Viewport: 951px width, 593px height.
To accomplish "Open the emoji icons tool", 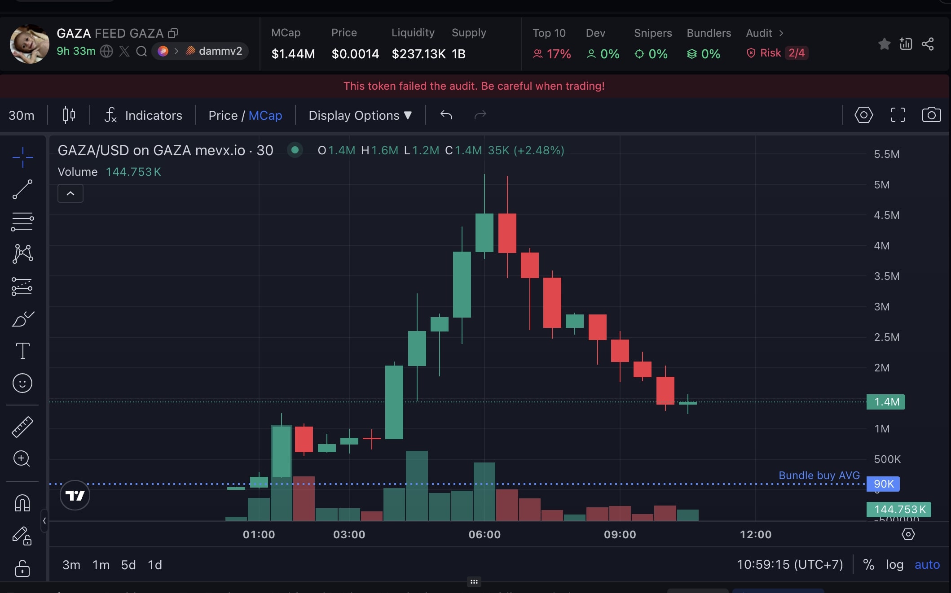I will (22, 383).
